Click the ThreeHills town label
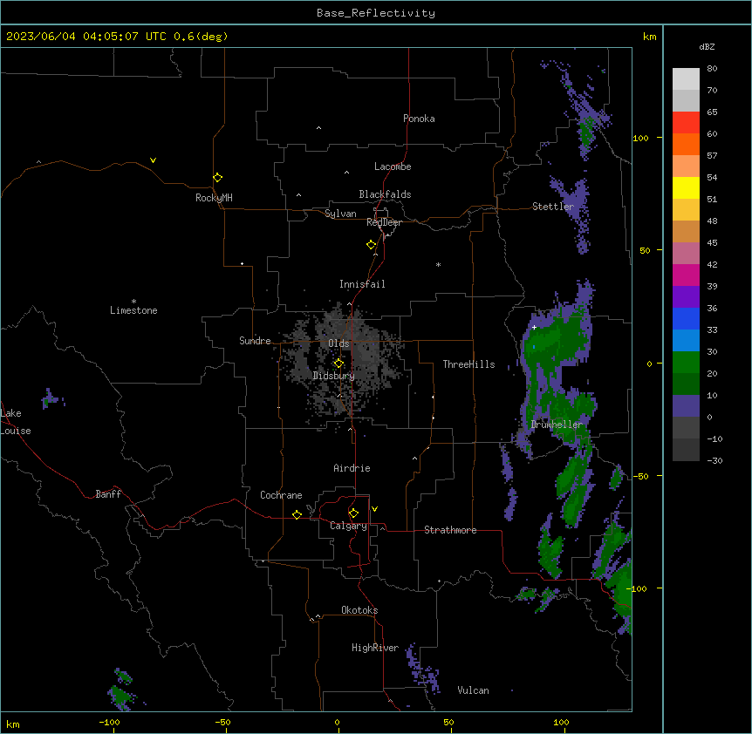This screenshot has width=752, height=734. (468, 364)
